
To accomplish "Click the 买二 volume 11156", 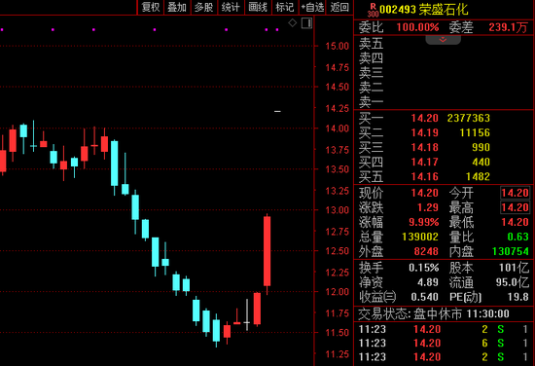I will pyautogui.click(x=475, y=132).
